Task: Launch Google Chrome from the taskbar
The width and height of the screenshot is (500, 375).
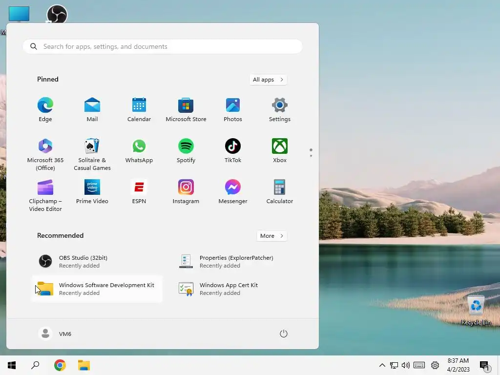Action: pos(60,365)
